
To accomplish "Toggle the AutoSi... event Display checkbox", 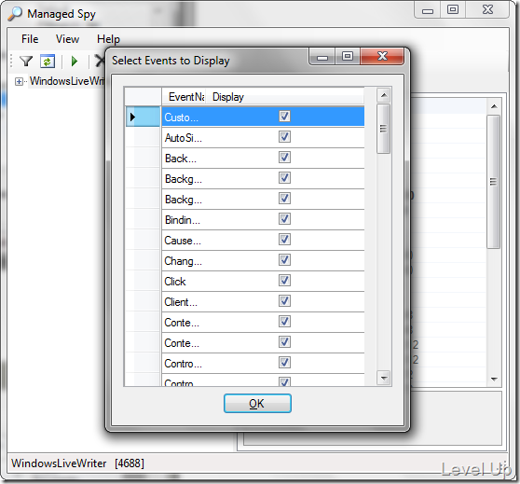I will click(284, 137).
